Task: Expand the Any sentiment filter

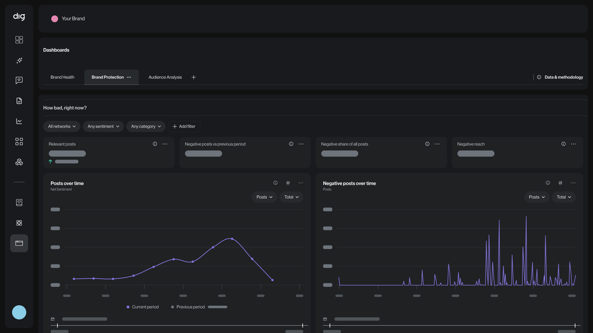Action: [x=103, y=126]
